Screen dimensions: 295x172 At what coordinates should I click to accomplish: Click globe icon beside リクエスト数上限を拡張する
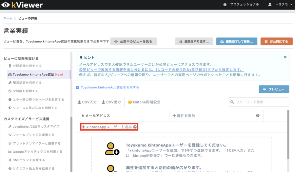coord(10,168)
